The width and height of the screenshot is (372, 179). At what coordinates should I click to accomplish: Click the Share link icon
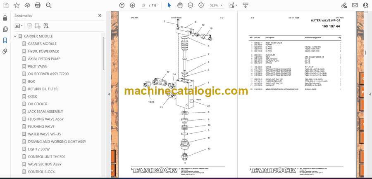[344, 5]
